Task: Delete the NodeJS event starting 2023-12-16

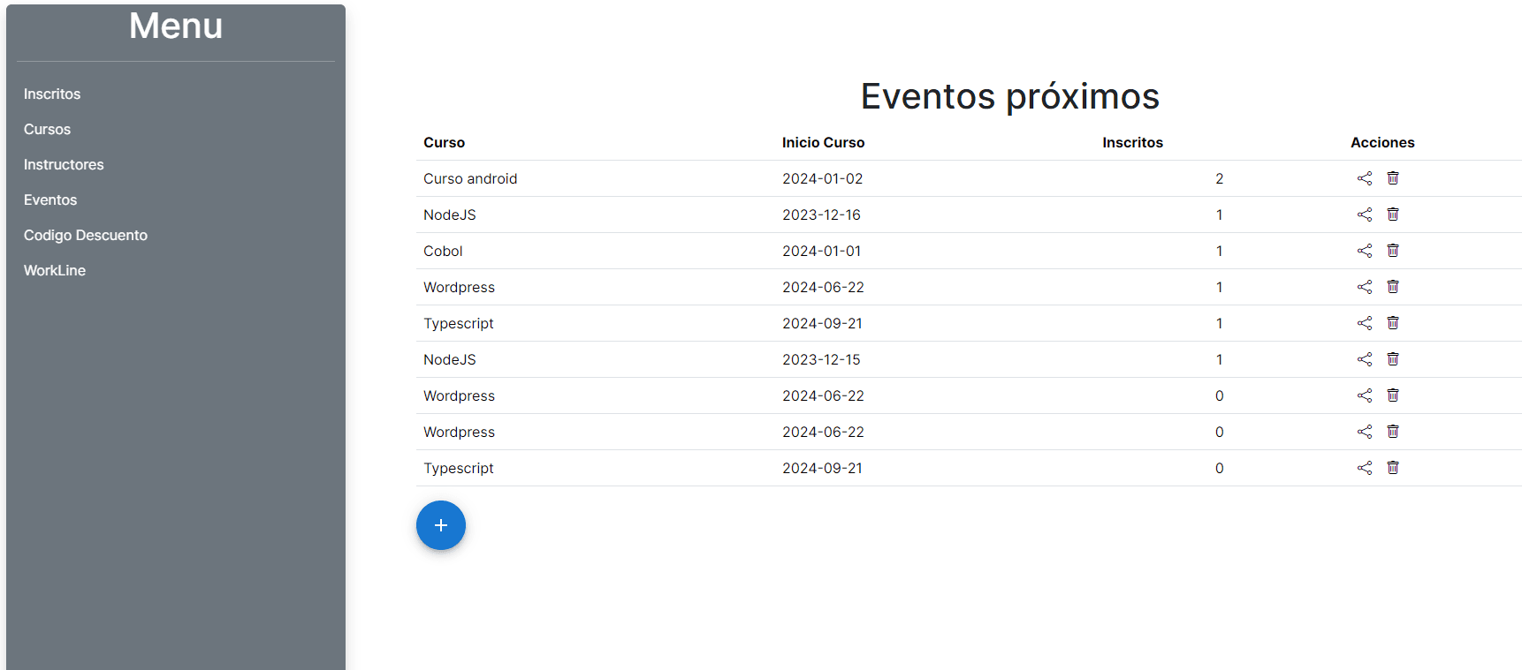Action: (x=1392, y=215)
